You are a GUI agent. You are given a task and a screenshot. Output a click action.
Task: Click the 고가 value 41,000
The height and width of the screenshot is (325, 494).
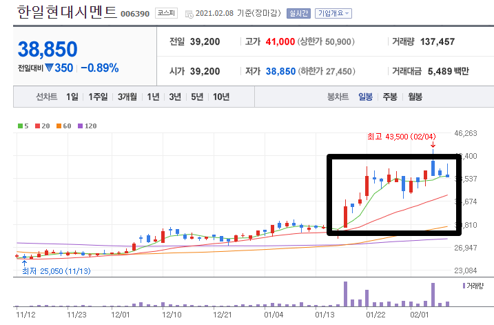click(x=280, y=41)
